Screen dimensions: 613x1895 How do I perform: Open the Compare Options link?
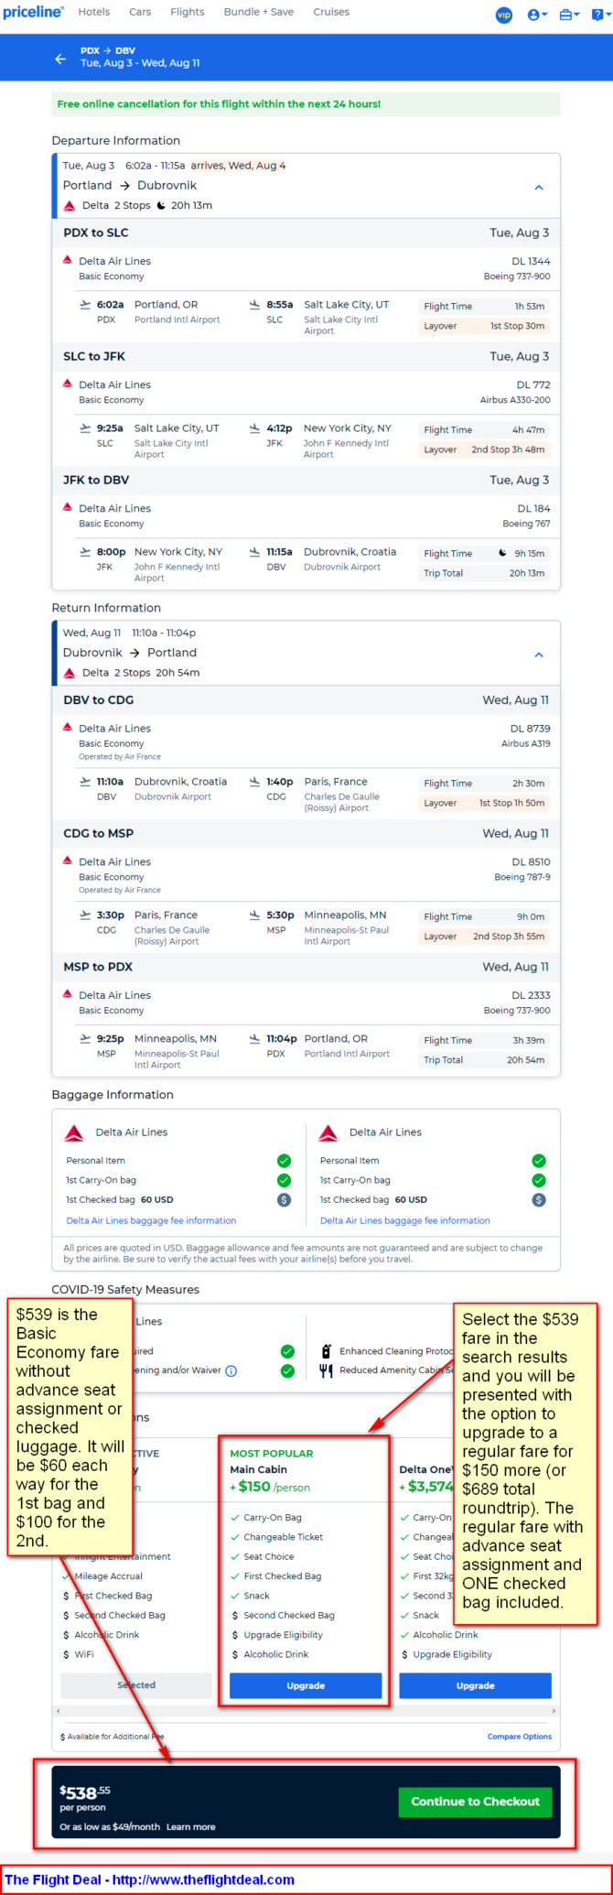point(520,1737)
